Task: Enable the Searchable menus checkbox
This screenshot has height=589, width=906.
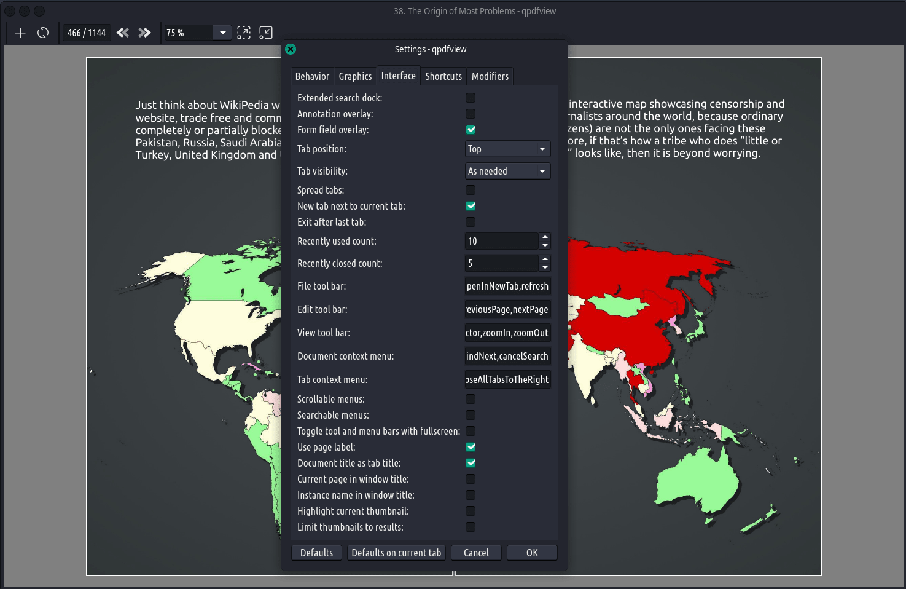Action: click(471, 415)
